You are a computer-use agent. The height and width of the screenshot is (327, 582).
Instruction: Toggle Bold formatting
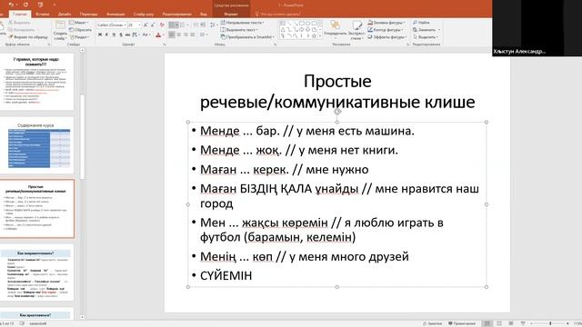(x=100, y=35)
